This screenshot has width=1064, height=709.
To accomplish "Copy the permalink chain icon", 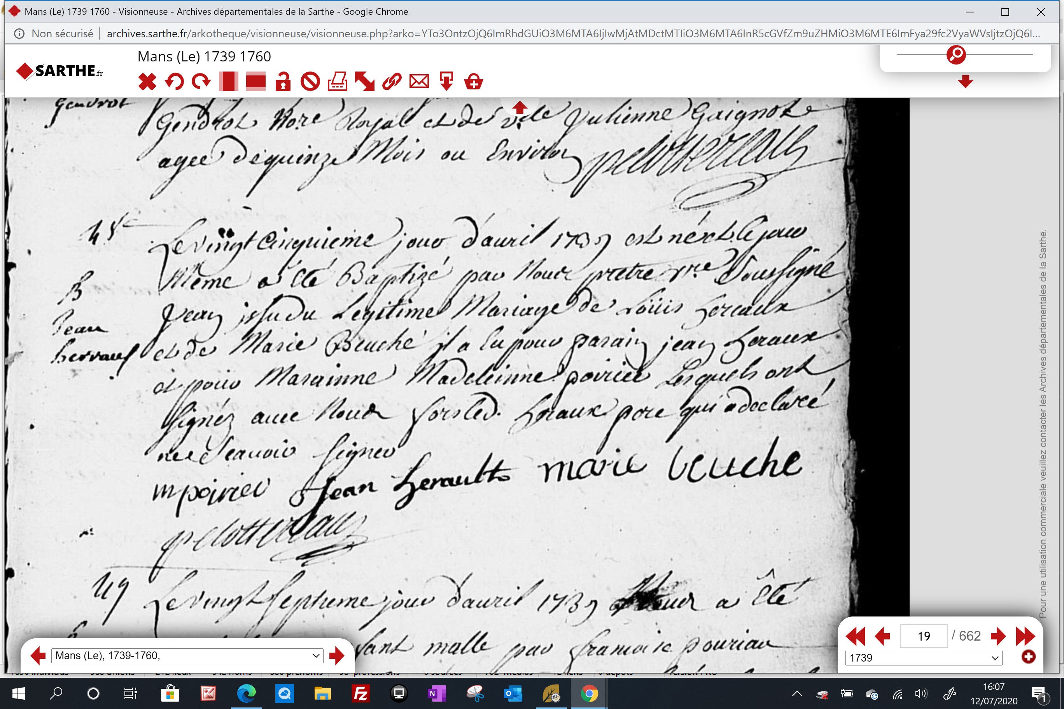I will (392, 82).
